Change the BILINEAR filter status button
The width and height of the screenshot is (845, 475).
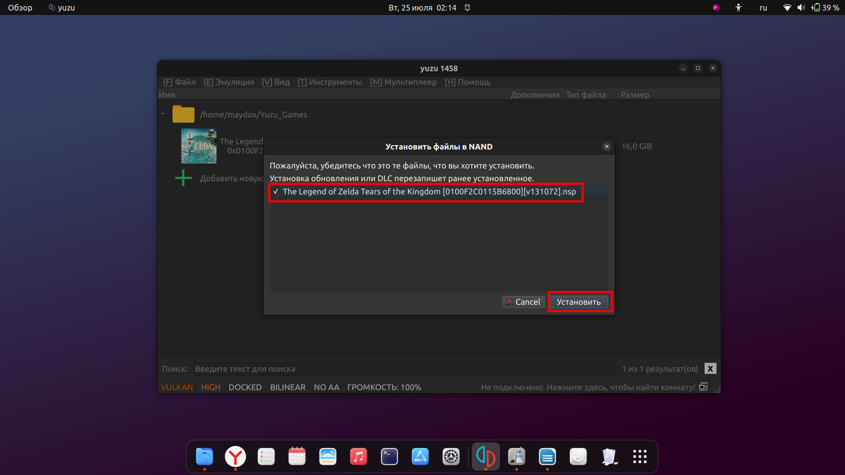(x=288, y=387)
